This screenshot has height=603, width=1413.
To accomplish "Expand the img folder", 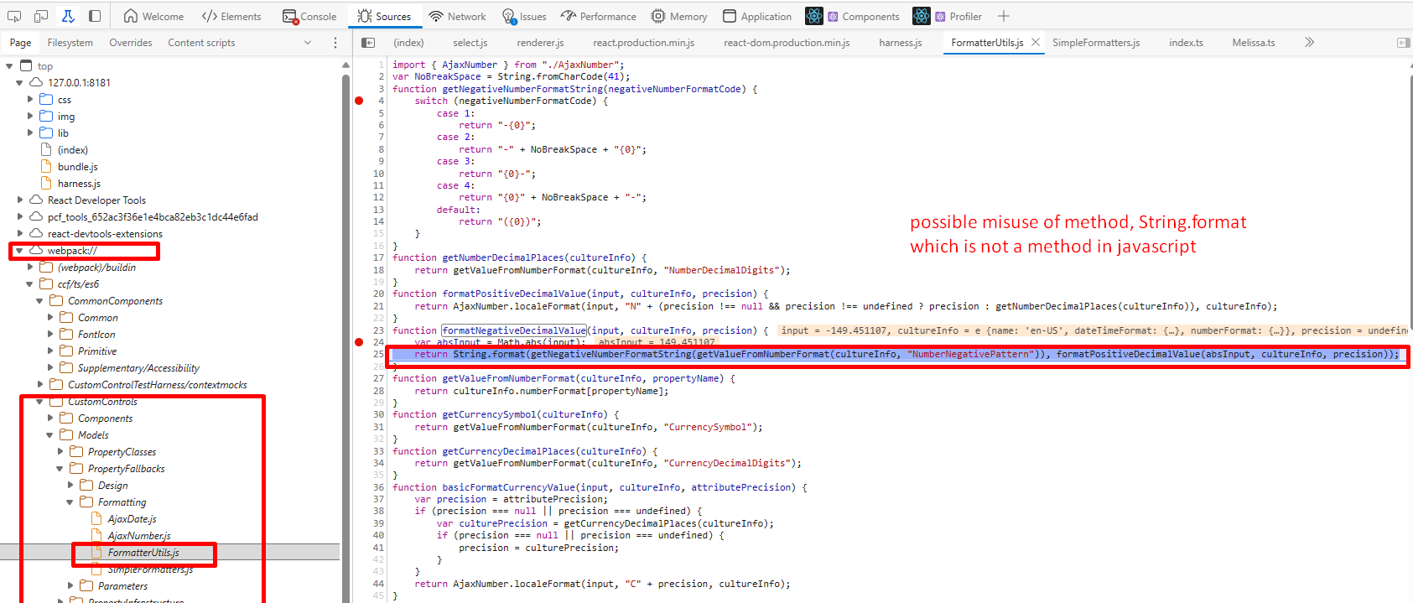I will click(30, 117).
